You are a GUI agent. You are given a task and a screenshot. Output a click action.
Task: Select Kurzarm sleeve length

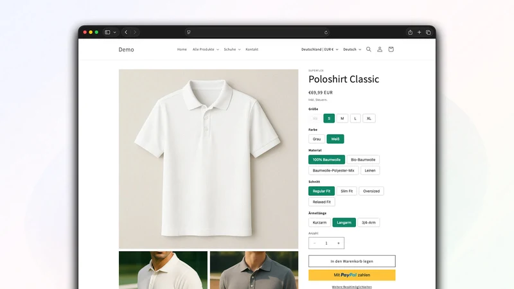coord(319,222)
